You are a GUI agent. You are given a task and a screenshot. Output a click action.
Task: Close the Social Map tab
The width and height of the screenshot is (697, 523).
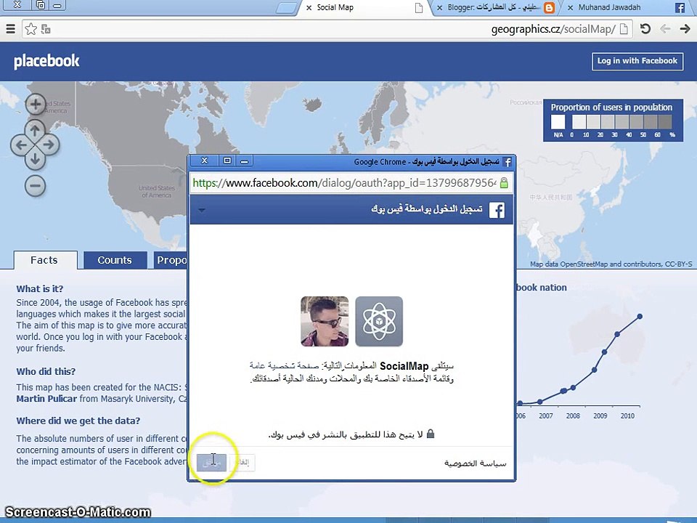309,7
